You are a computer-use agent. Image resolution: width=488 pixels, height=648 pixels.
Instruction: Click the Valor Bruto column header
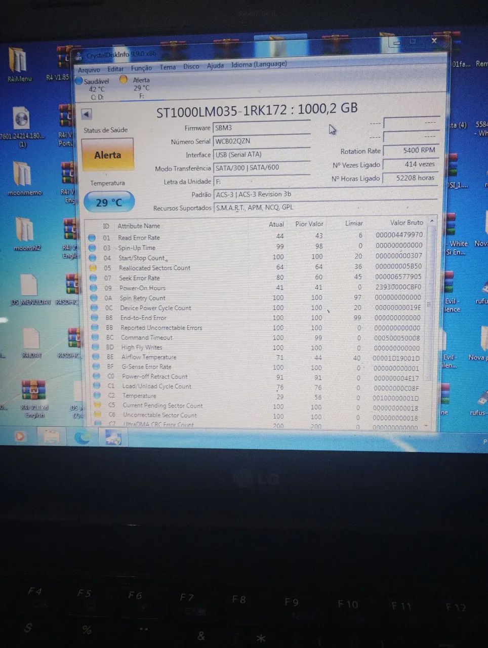click(406, 222)
